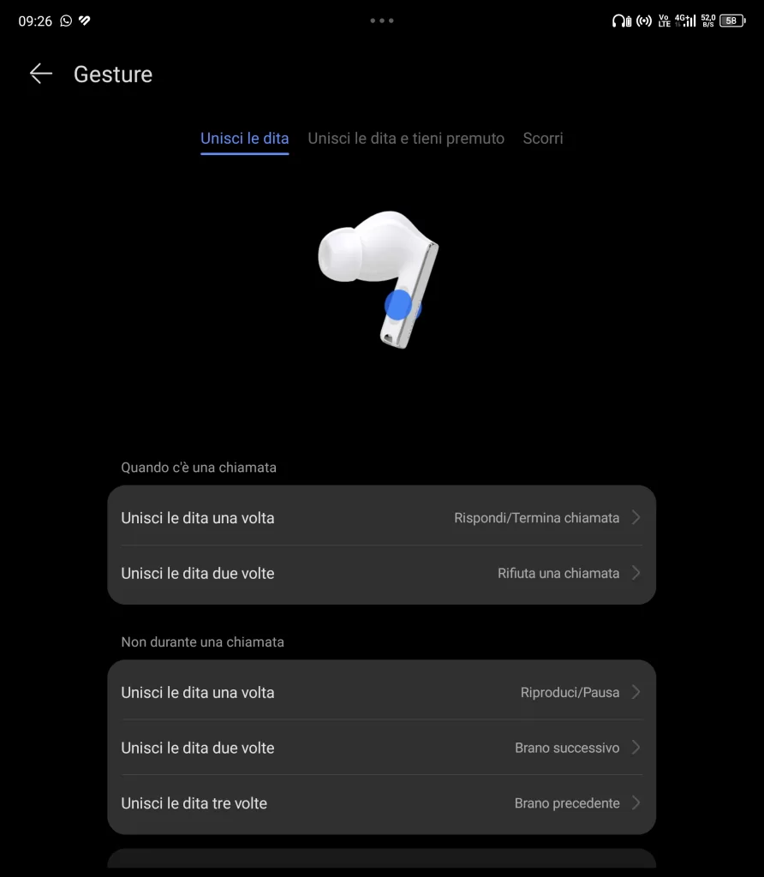This screenshot has width=764, height=877.
Task: Open chevron beside Rispondi/Termina chiamata
Action: tap(636, 517)
